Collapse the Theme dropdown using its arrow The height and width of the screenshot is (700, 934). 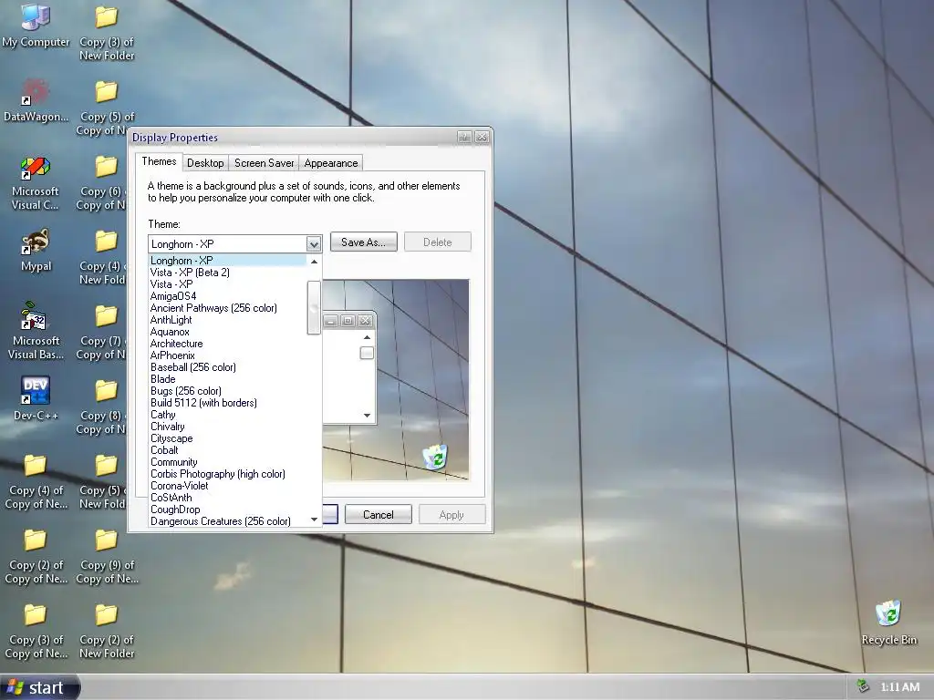coord(314,243)
